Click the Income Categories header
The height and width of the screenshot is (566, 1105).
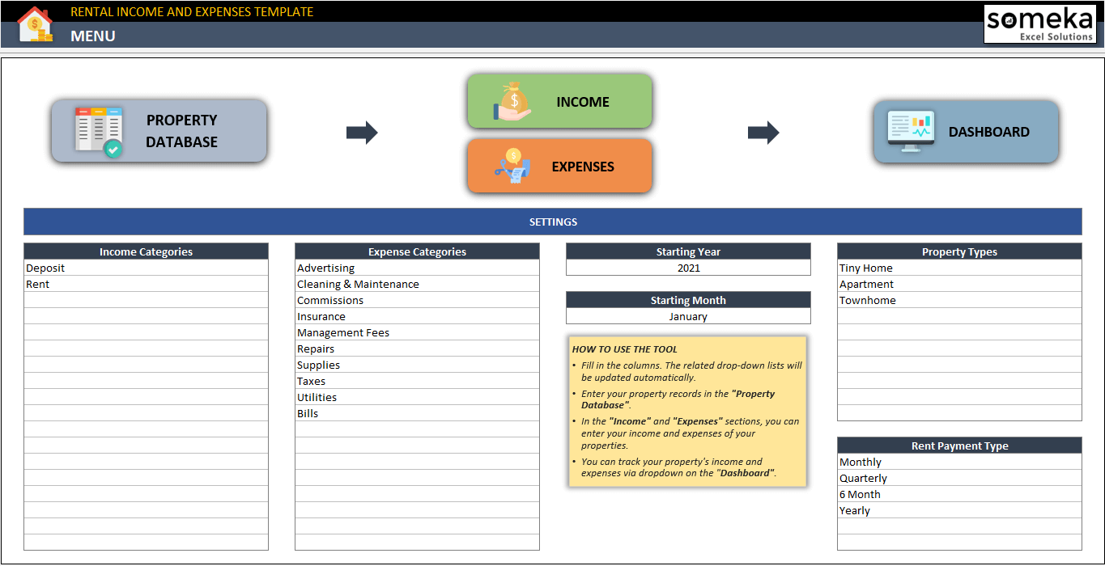pos(146,251)
